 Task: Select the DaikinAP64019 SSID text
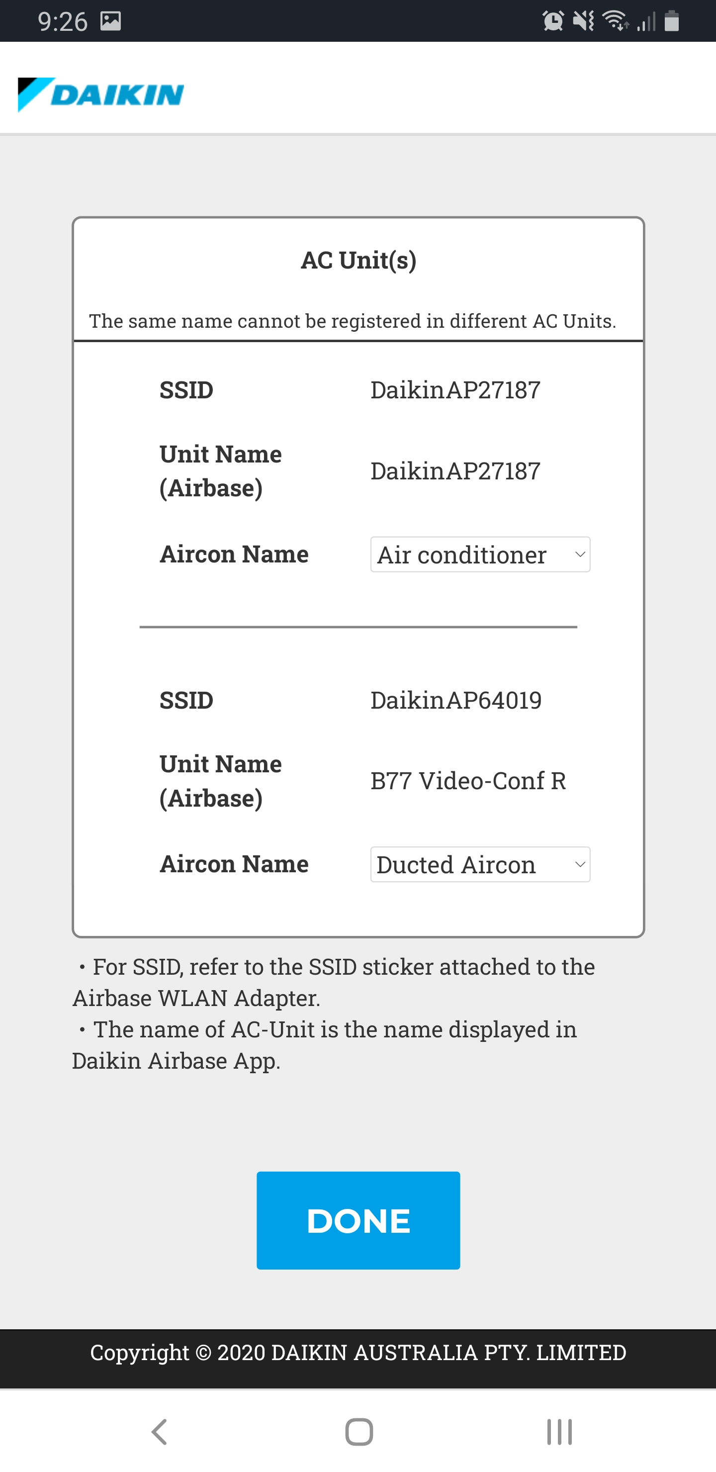(x=456, y=700)
